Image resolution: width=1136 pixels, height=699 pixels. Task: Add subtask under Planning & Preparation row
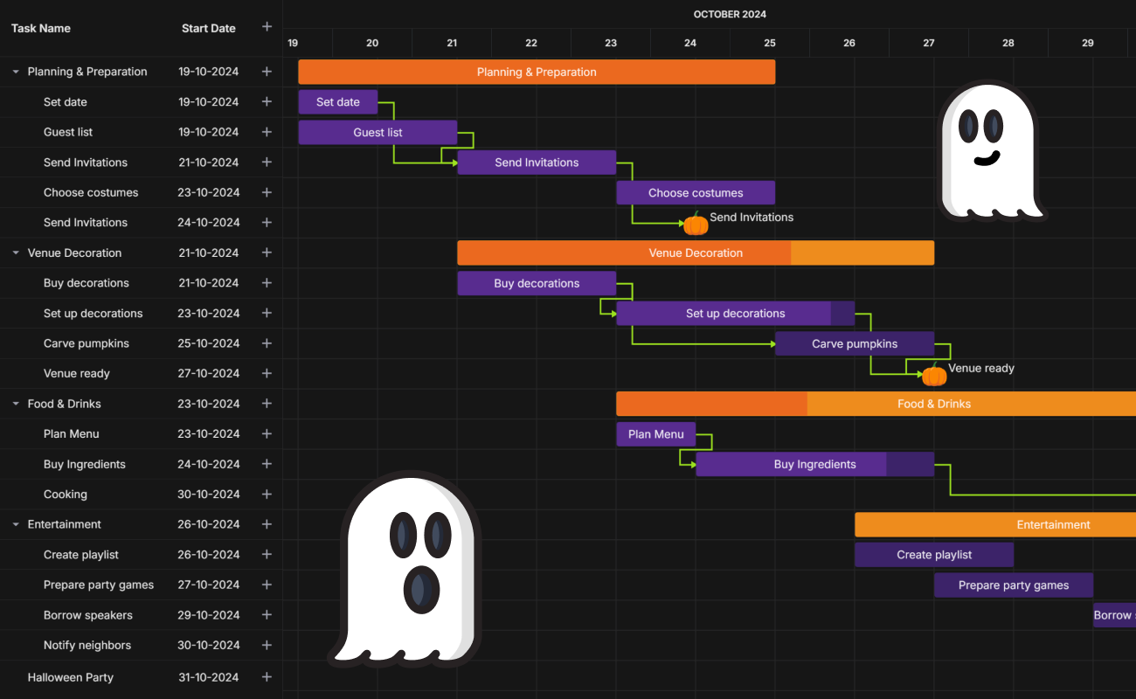pos(267,72)
